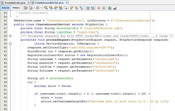This screenshot has width=175, height=111.
Task: Click the string "text/html;charset=UTF-8"
Action: [89, 48]
